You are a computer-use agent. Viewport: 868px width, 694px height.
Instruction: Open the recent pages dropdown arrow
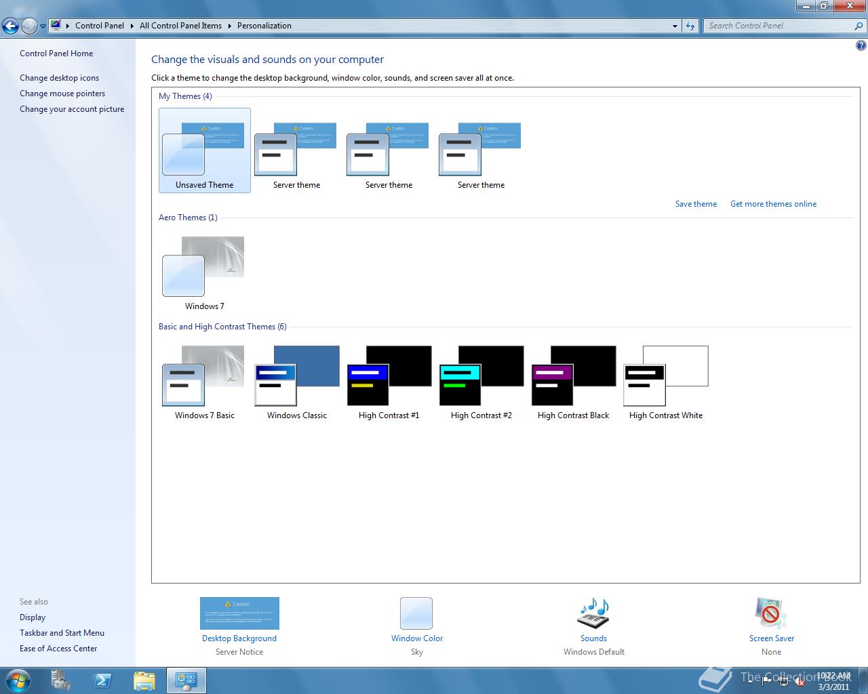43,26
